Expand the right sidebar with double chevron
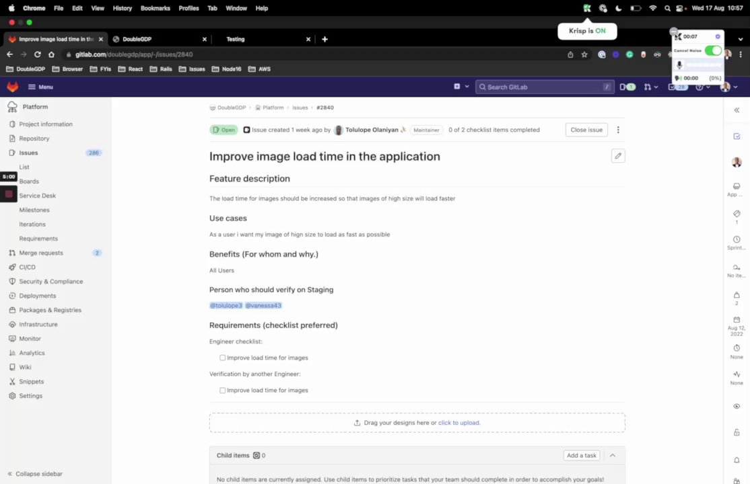The height and width of the screenshot is (484, 750). 737,110
